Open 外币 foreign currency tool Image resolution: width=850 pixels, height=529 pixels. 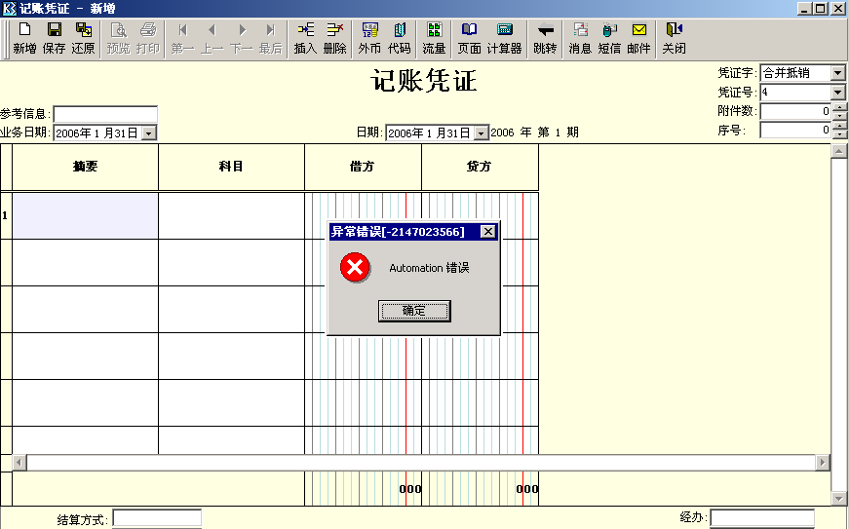tap(369, 37)
